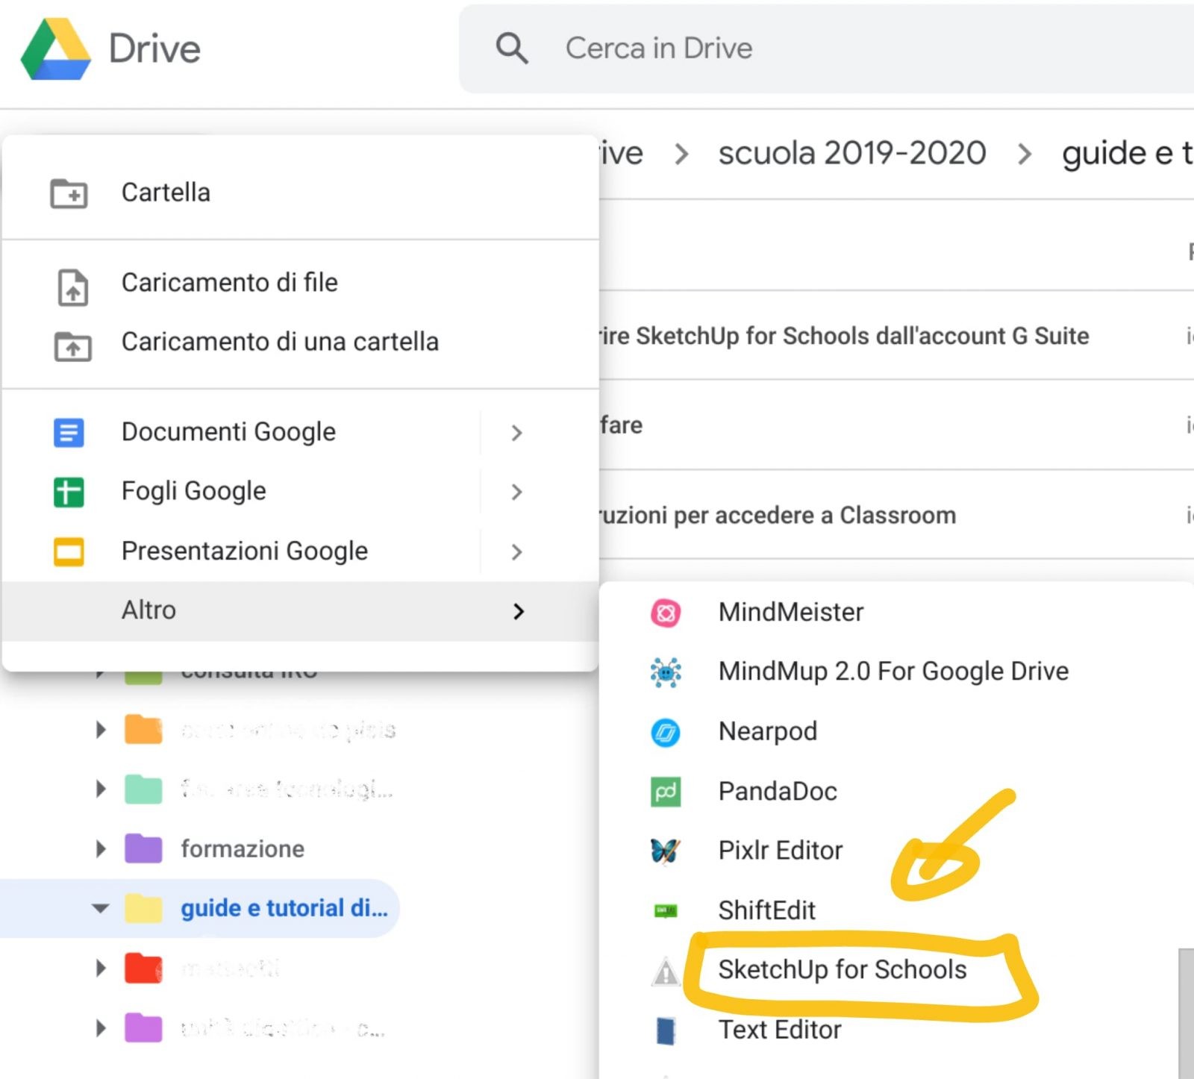The height and width of the screenshot is (1079, 1194).
Task: Click the submenu vertical scrollbar
Action: tap(1186, 1013)
